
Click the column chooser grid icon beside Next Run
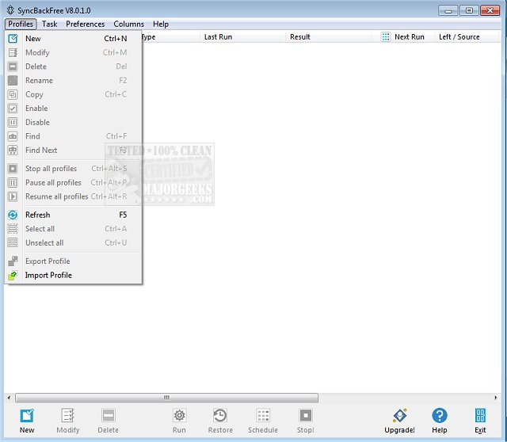[x=386, y=37]
